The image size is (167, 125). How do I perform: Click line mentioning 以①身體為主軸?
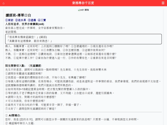55,50
